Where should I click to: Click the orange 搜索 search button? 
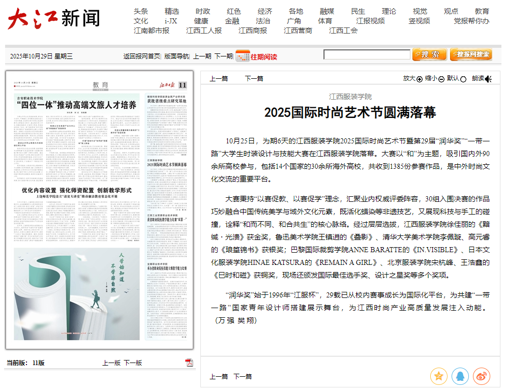[430, 54]
